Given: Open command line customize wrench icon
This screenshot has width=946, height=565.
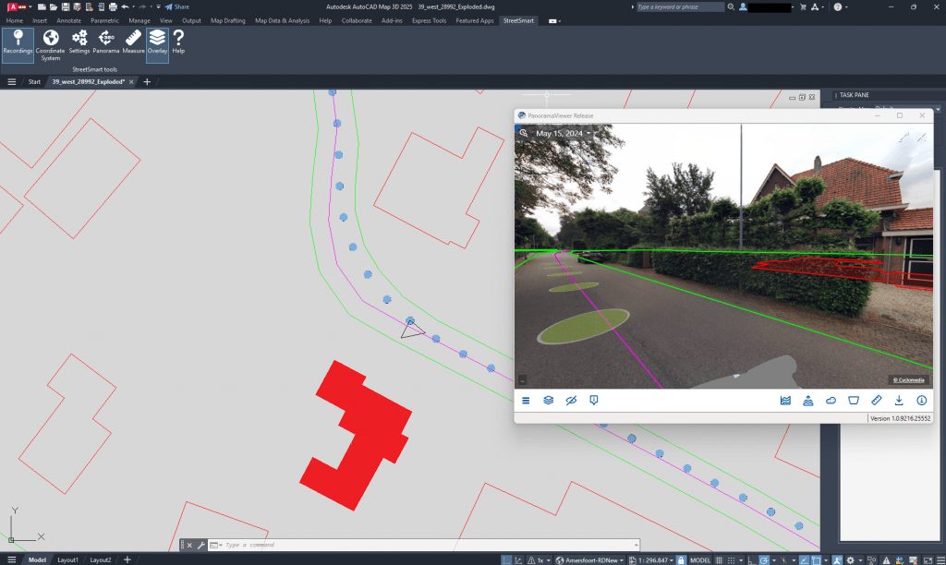Looking at the screenshot, I should [x=200, y=545].
